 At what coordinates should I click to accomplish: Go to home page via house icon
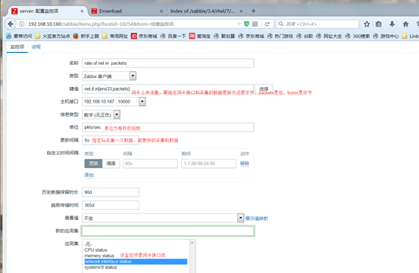pos(405,24)
